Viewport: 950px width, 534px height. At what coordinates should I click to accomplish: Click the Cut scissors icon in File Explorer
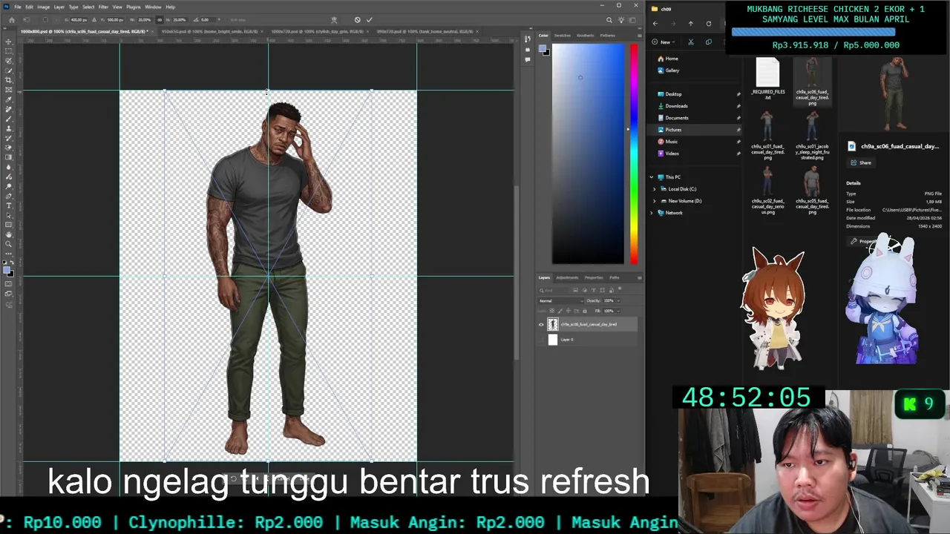690,42
